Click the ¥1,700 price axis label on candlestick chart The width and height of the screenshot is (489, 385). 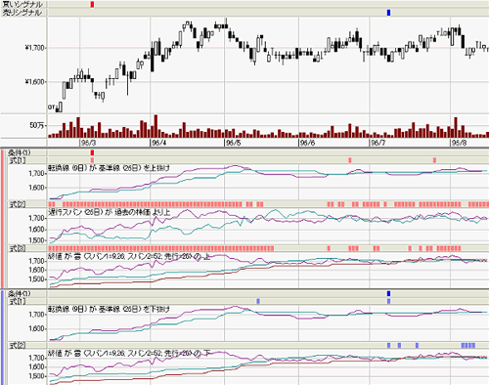click(x=34, y=48)
